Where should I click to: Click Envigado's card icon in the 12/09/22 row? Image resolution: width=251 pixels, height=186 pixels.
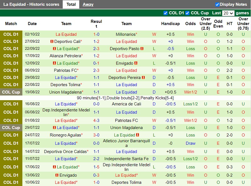click(136, 63)
